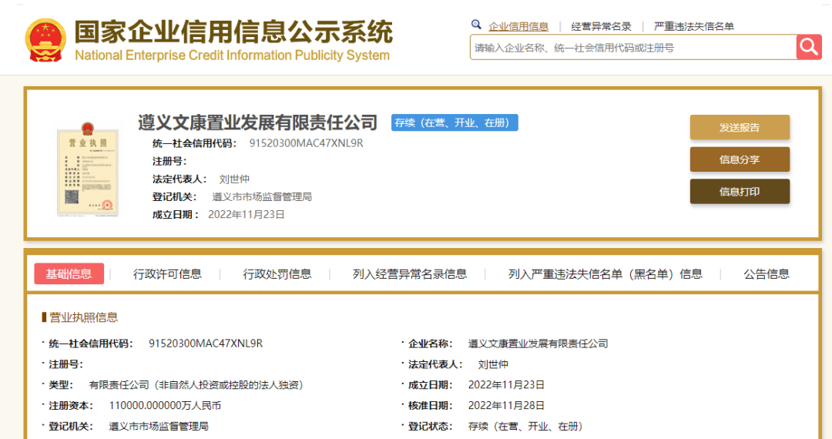
Task: Click the small blue search icon
Action: point(477,25)
